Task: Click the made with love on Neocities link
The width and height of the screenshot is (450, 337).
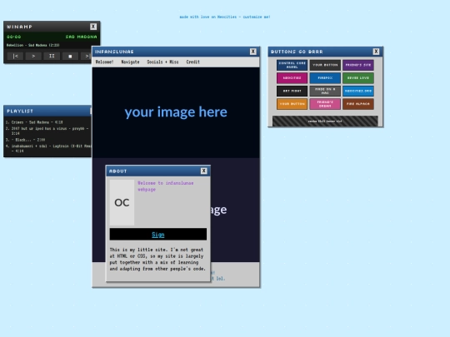Action: coord(225,17)
